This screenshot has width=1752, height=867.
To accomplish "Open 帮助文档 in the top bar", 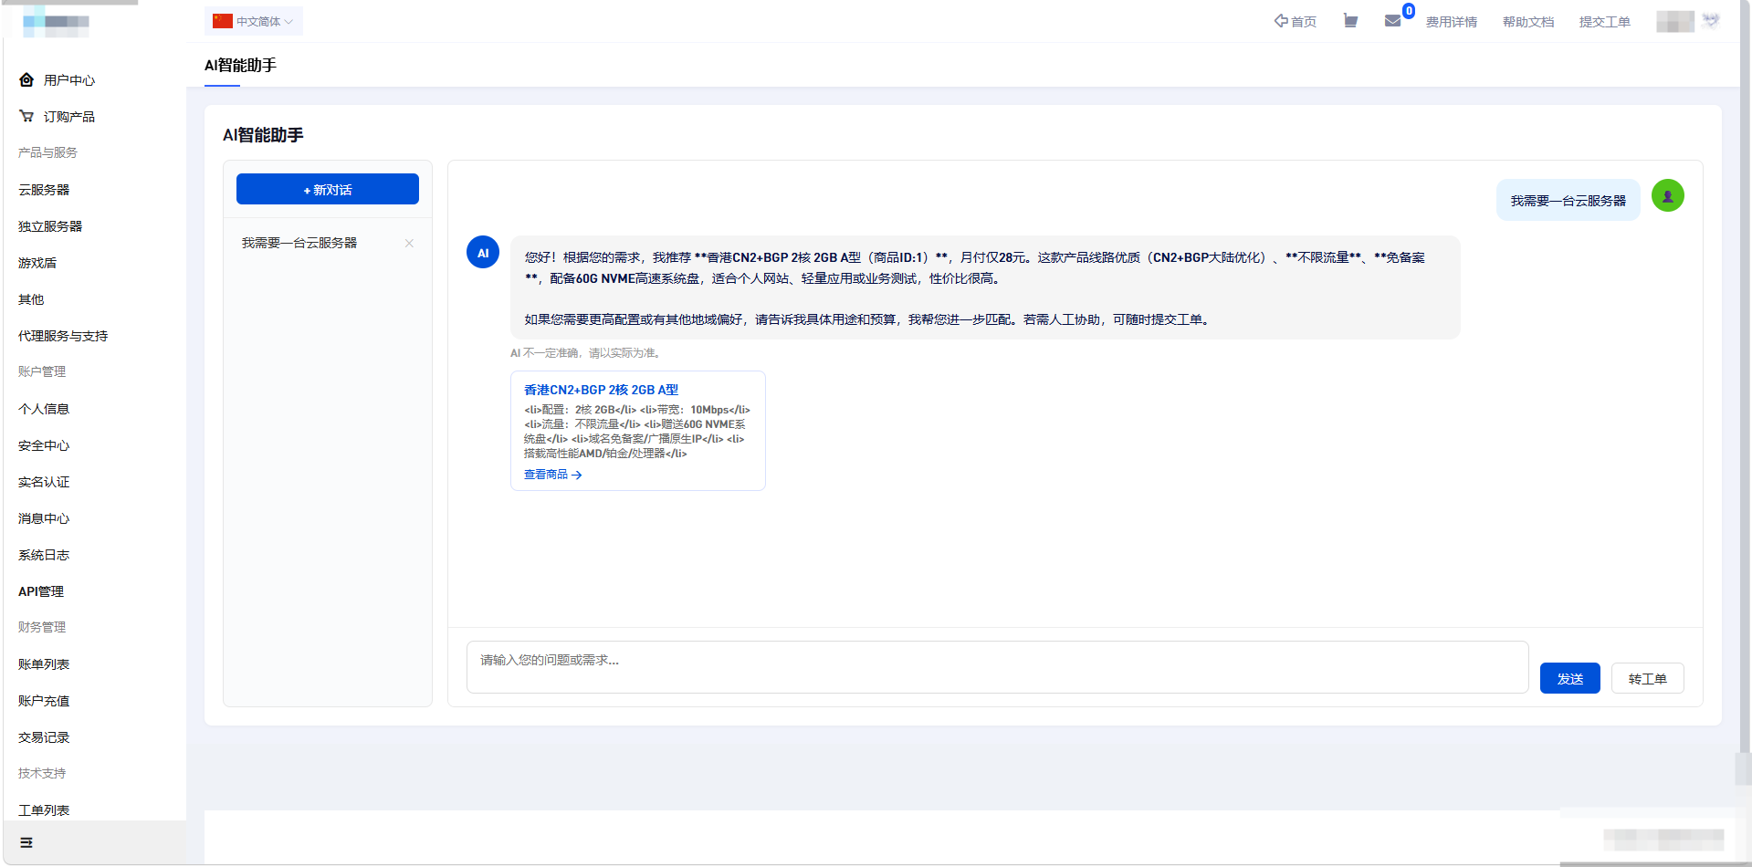I will [1527, 22].
